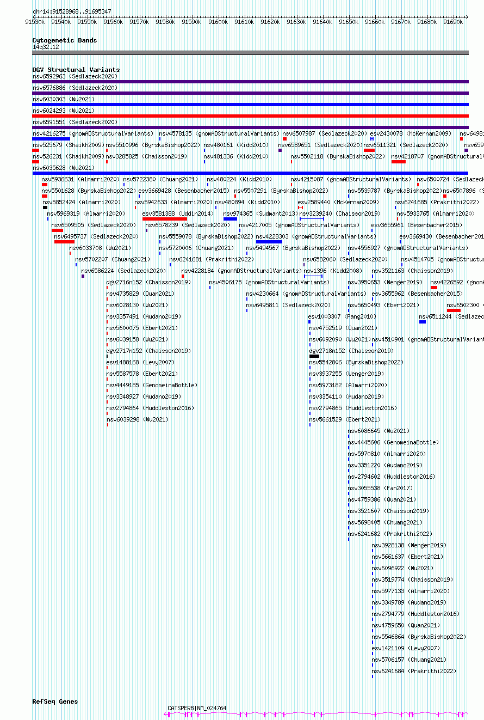
Task: Open nsv1396 (Kidd2008) label
Action: (x=333, y=271)
